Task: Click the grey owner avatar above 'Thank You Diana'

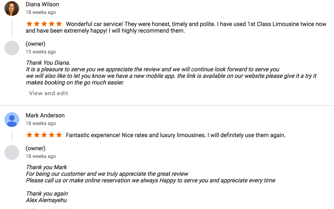Action: click(x=12, y=48)
